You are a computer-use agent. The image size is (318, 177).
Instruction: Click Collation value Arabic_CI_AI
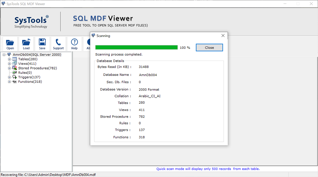tap(150, 96)
